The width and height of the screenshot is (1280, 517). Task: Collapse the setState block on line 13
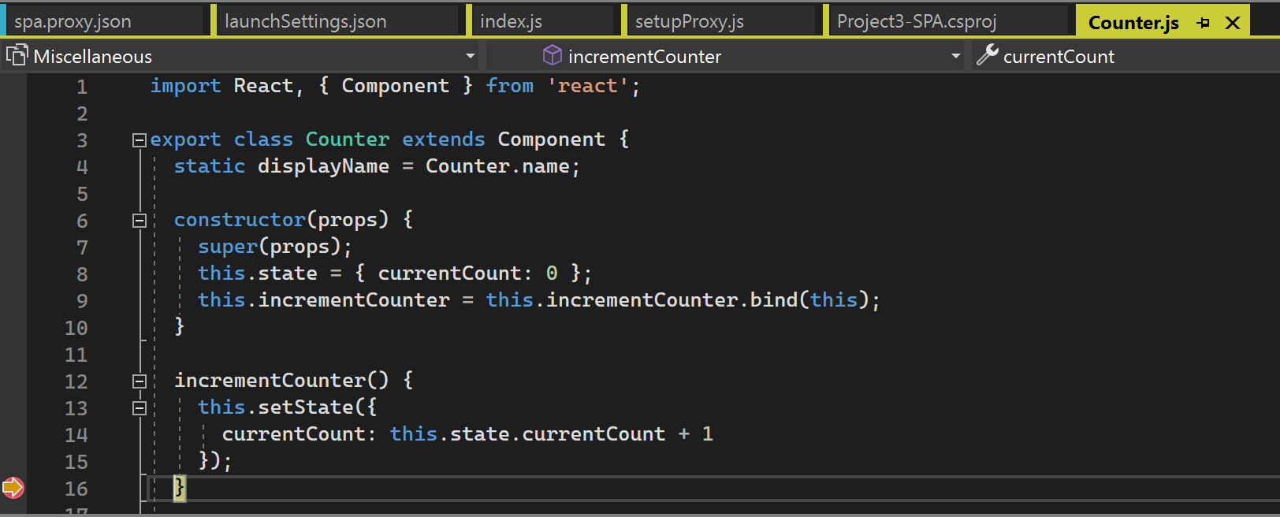[x=140, y=408]
